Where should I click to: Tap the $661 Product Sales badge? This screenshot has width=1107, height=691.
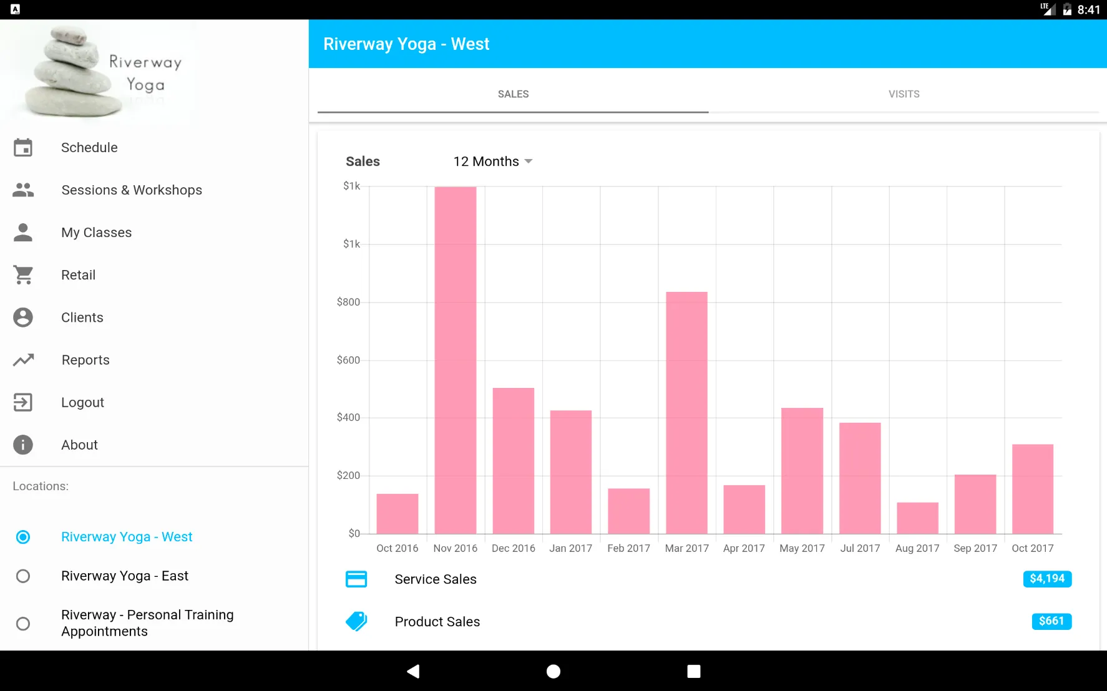tap(1051, 621)
